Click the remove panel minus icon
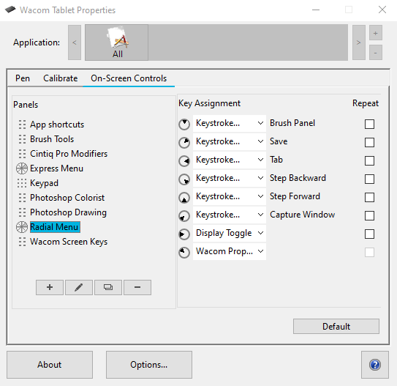 137,287
